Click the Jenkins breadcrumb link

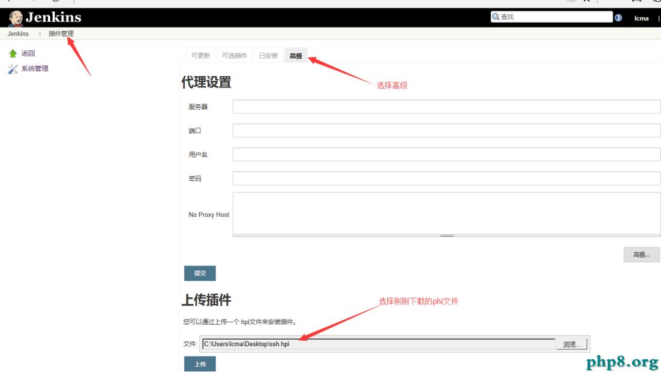pos(17,34)
